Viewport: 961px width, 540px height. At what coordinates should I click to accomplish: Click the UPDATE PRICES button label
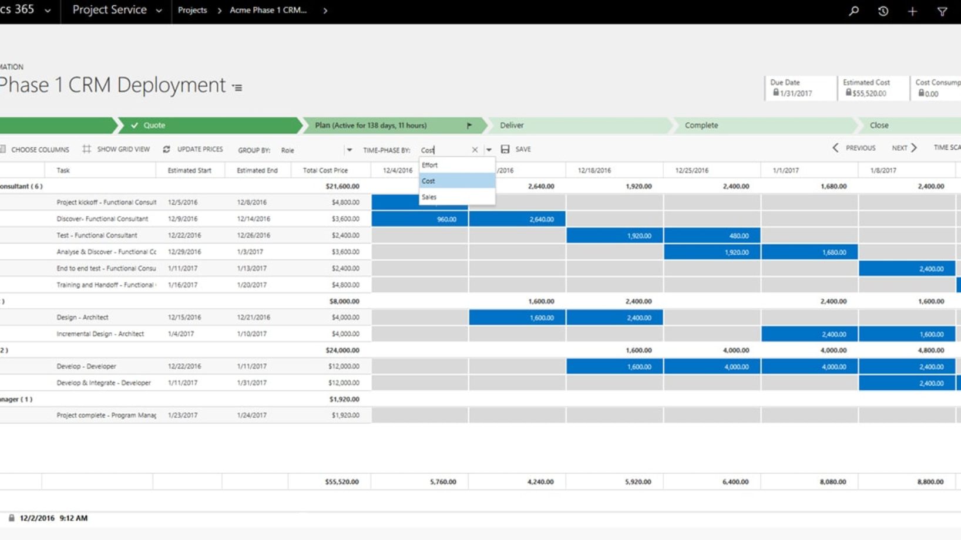coord(200,149)
